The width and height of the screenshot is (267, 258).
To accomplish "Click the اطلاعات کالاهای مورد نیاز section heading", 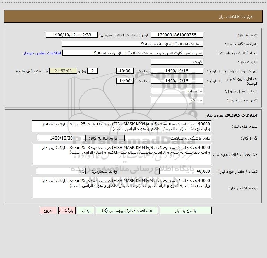I will click(x=232, y=115).
